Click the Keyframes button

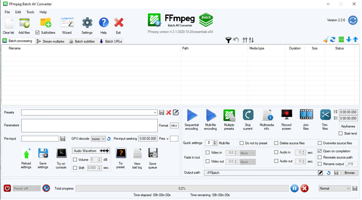(x=348, y=126)
